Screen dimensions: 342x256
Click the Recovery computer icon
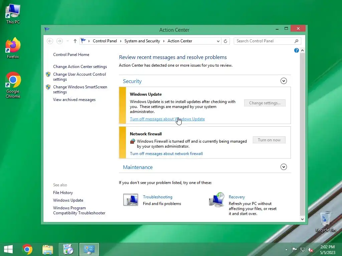(216, 200)
